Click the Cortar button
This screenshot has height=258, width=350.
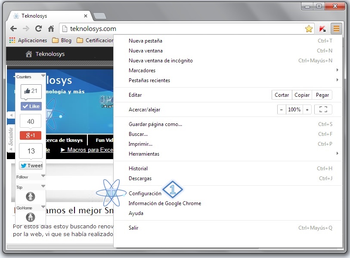click(x=282, y=95)
